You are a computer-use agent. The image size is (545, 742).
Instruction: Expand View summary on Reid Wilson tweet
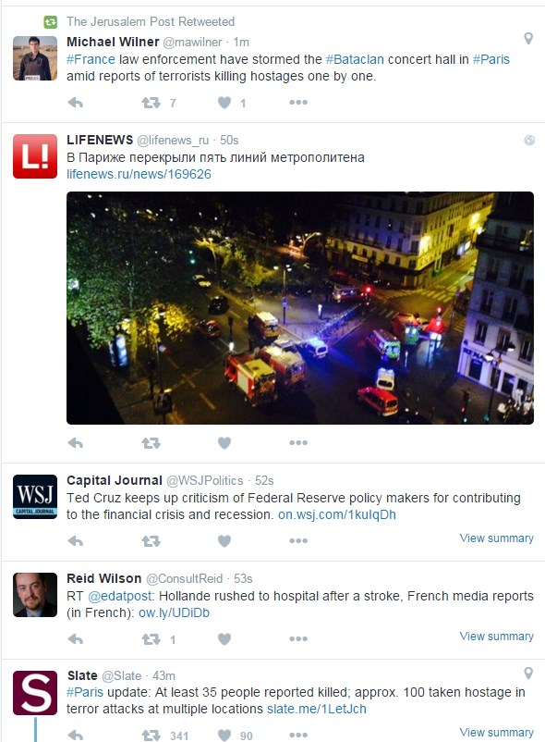click(x=496, y=636)
